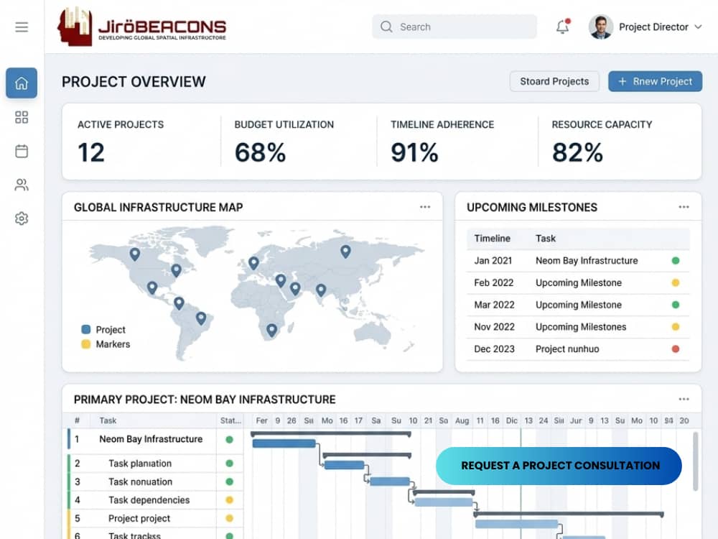Open the team users sidebar icon
Image resolution: width=718 pixels, height=539 pixels.
(22, 185)
